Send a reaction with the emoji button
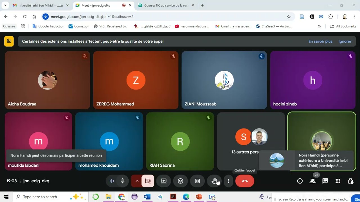Viewport: 360px width, 202px height. click(181, 181)
